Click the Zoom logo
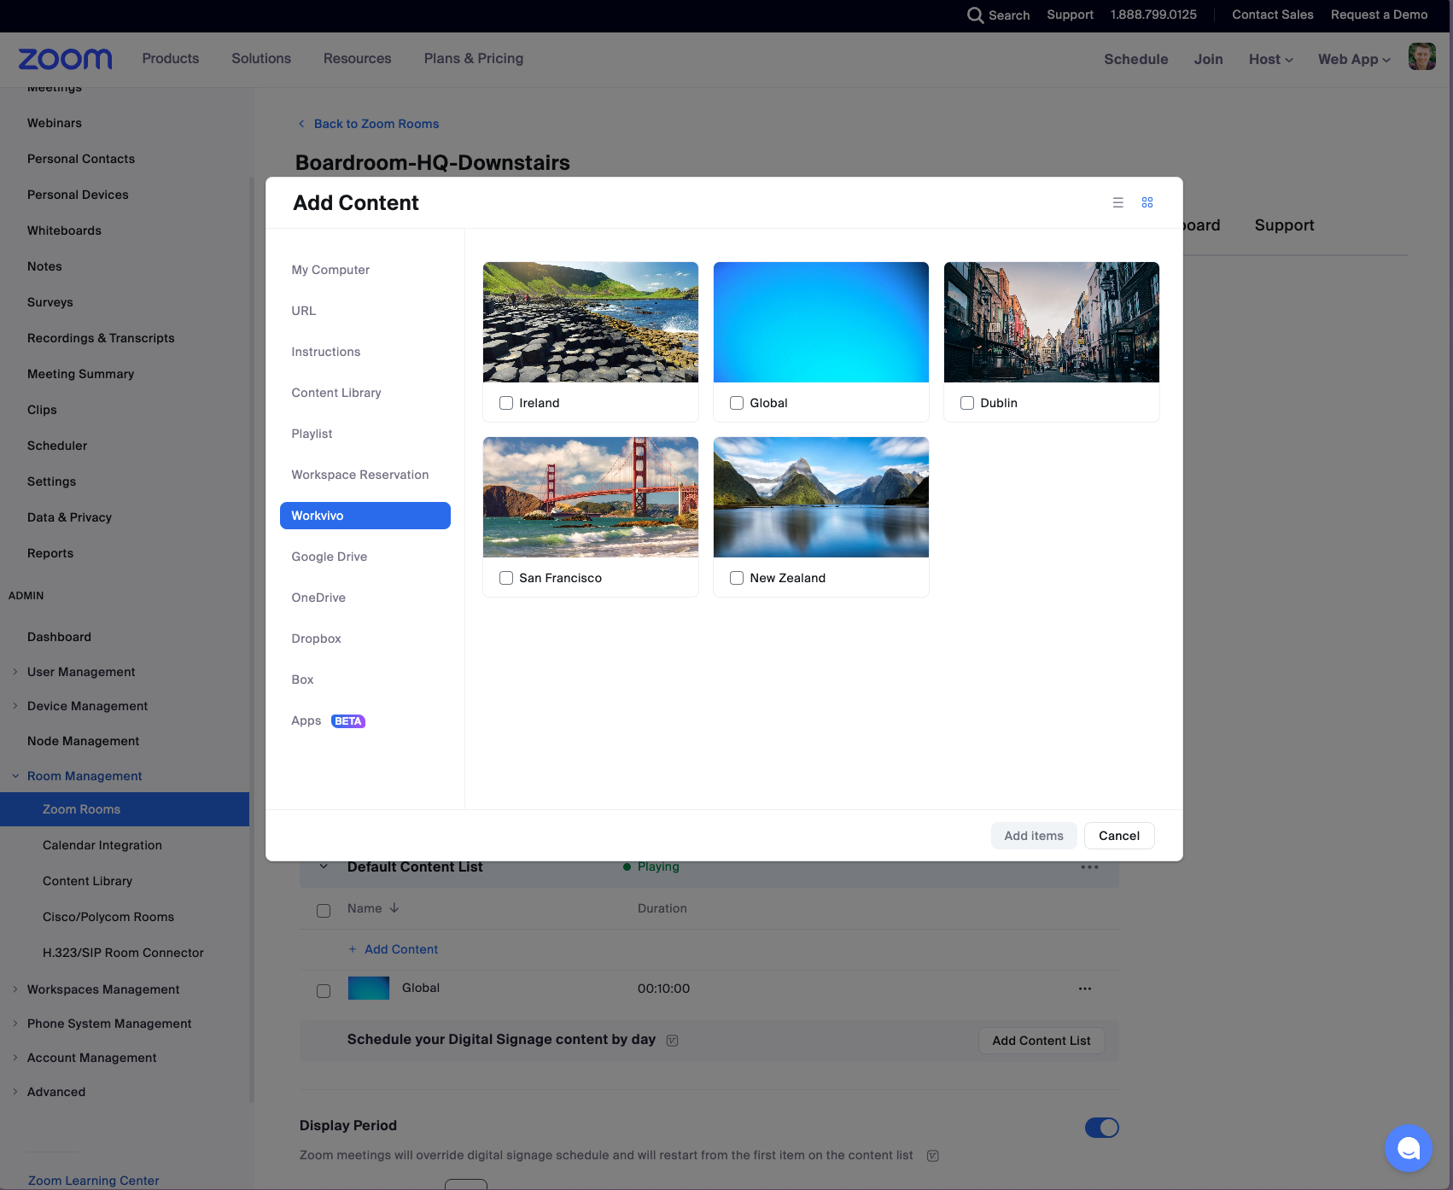The width and height of the screenshot is (1453, 1190). click(x=65, y=59)
